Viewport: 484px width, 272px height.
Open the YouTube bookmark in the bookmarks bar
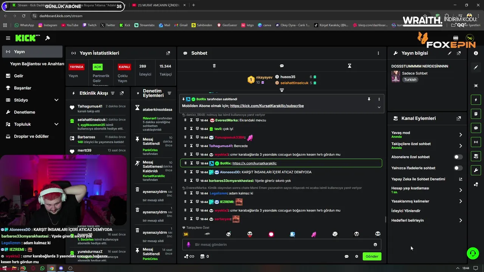[70, 25]
